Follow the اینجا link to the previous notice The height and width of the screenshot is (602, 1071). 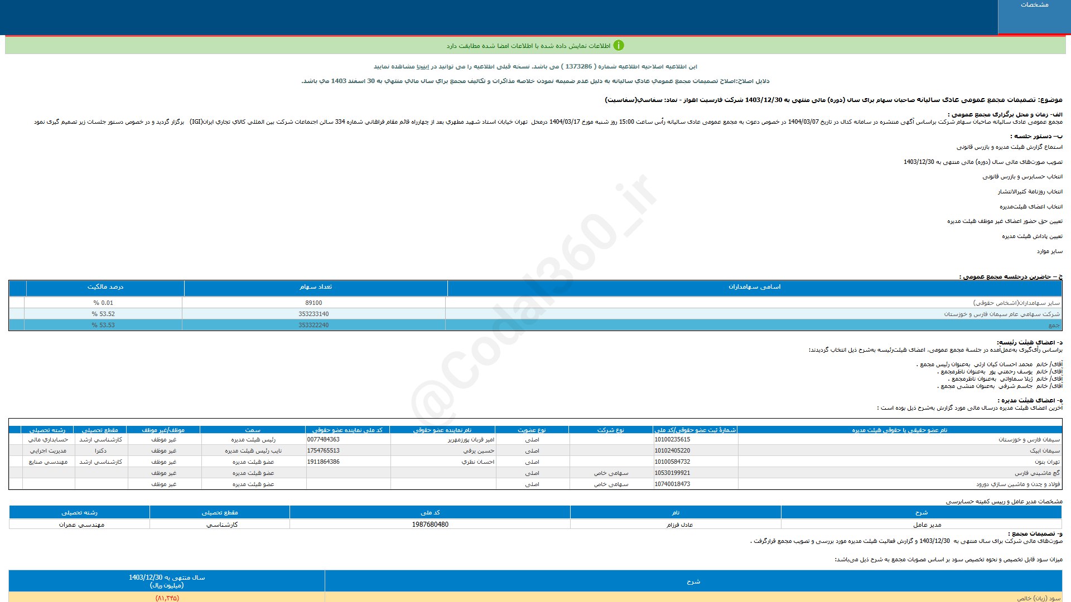(x=424, y=66)
